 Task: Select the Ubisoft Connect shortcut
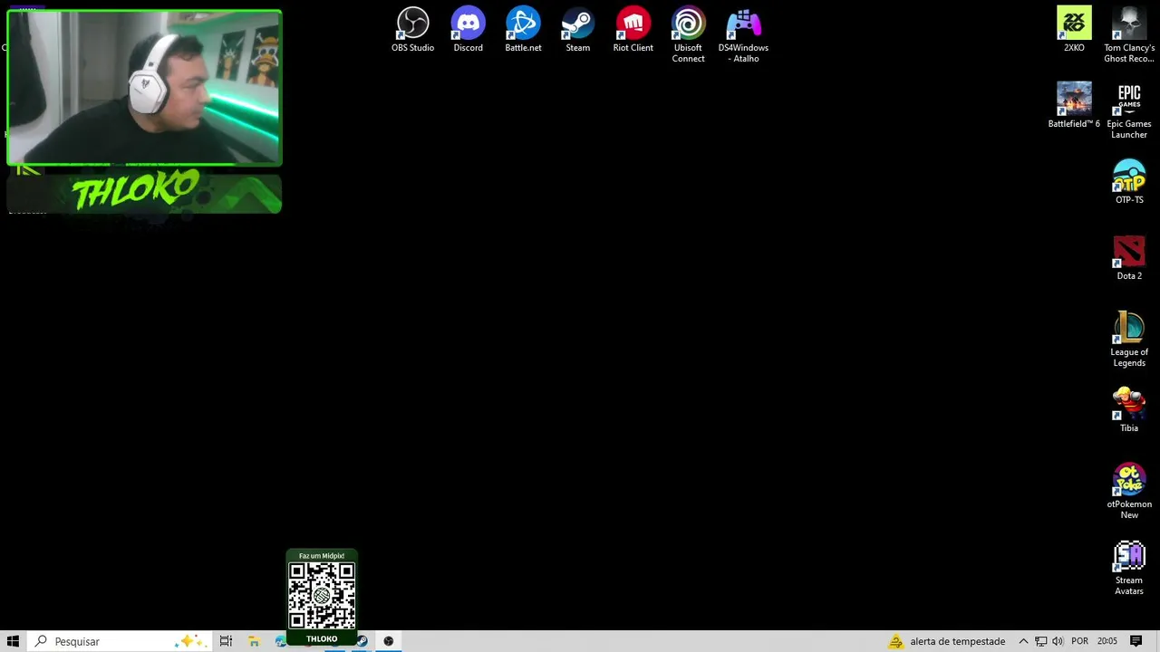pos(688,35)
